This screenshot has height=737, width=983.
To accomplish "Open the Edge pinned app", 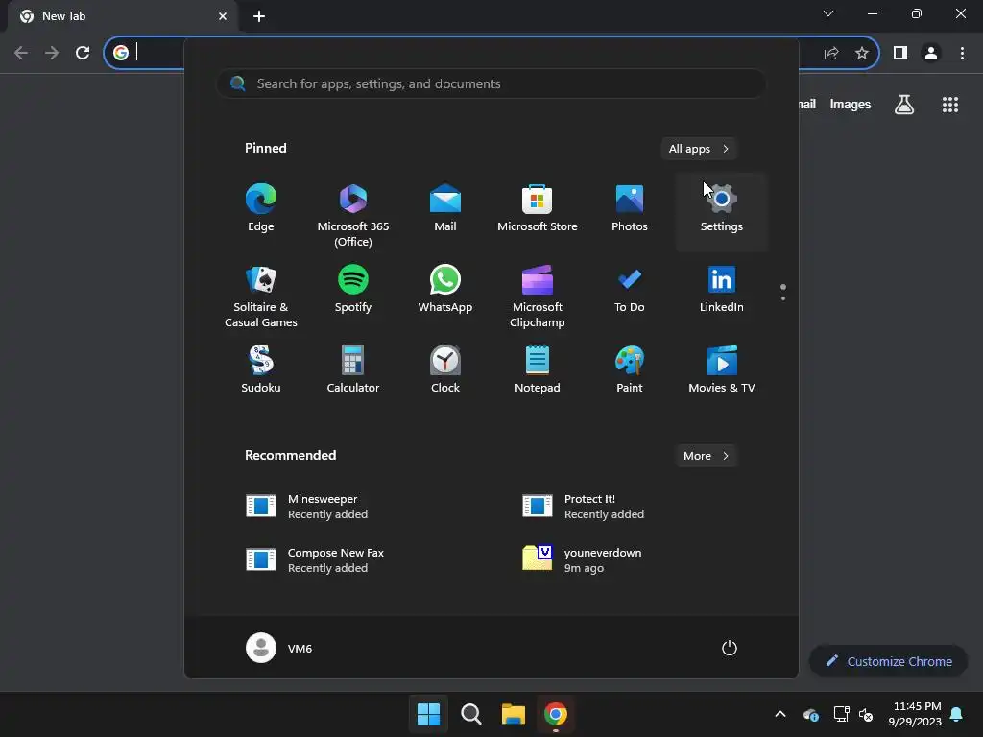I will 261,209.
